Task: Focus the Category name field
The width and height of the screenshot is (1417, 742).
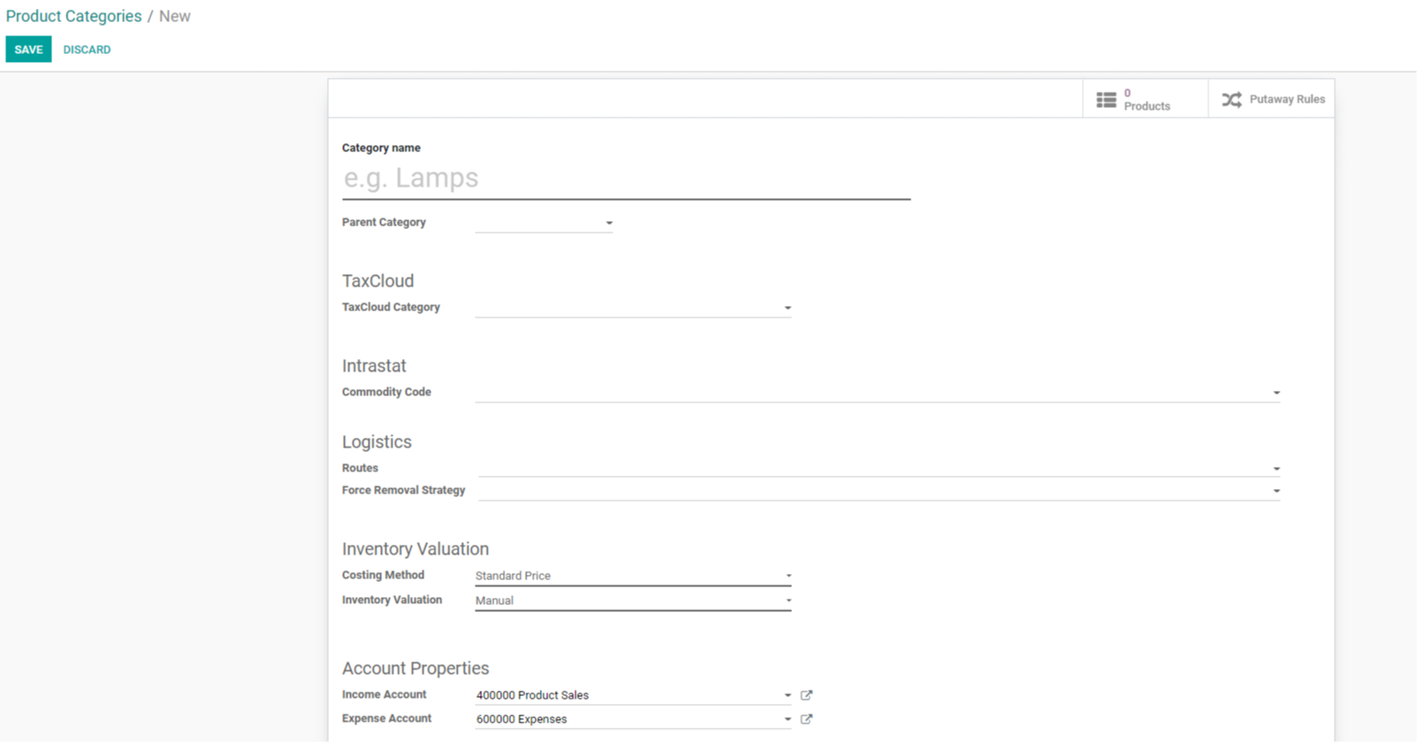Action: point(626,179)
